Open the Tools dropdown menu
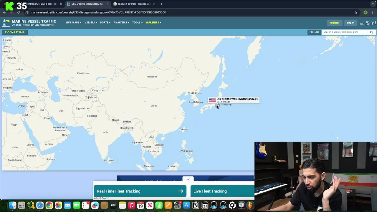 coord(137,22)
